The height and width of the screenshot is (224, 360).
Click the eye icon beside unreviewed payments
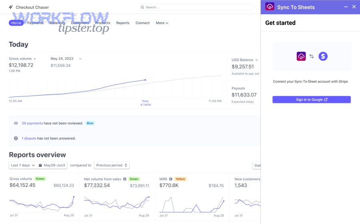click(16, 123)
